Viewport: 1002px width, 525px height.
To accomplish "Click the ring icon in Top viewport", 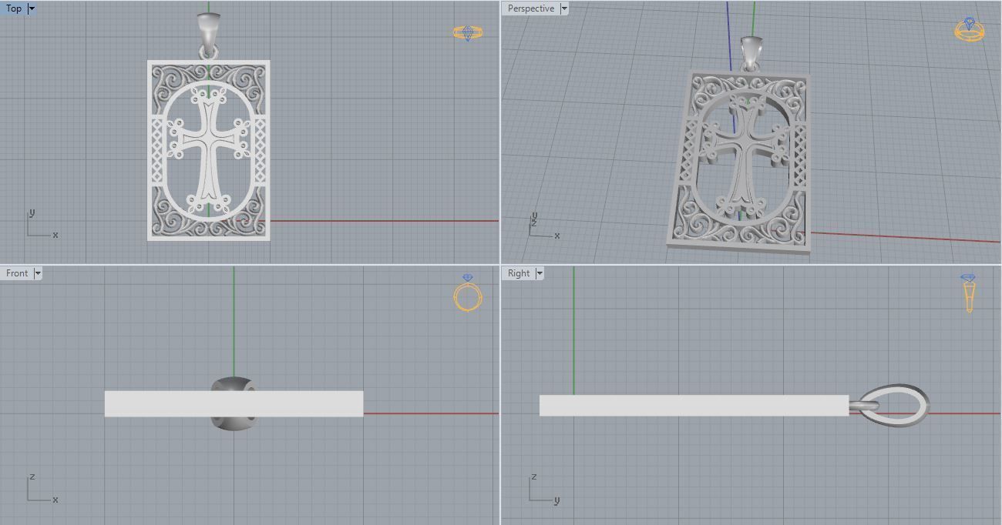I will point(468,32).
